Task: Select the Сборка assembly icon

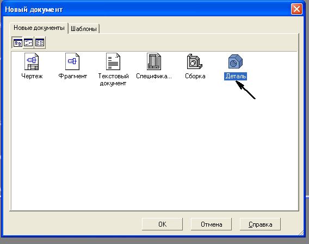Action: [x=195, y=61]
